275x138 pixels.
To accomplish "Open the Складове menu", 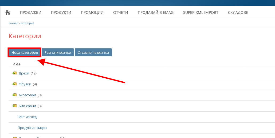I will [238, 12].
